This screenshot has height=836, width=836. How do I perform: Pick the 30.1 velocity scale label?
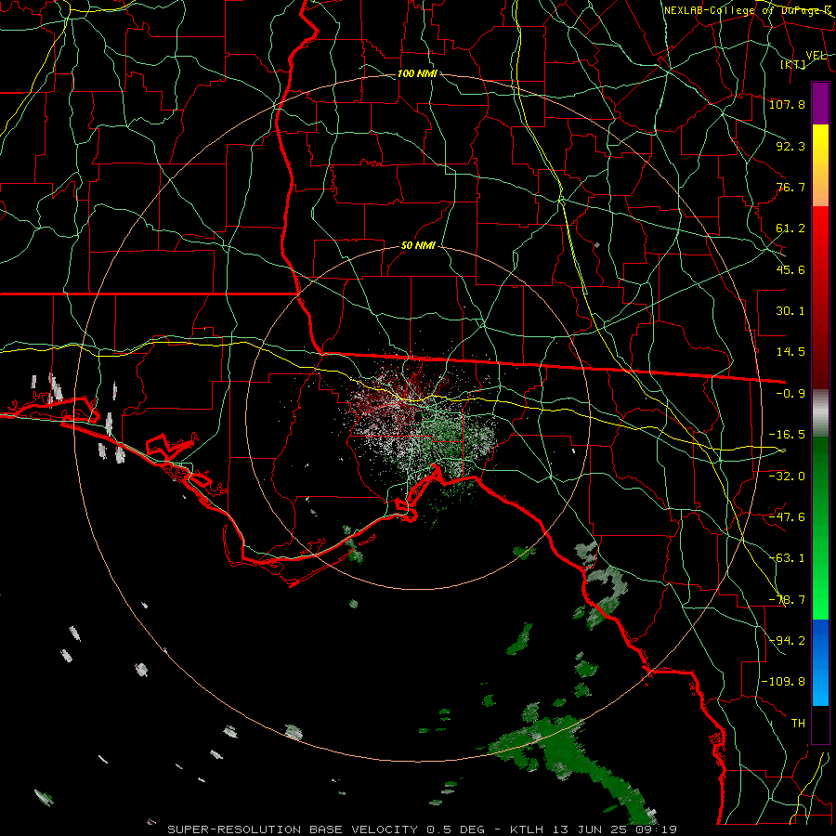[790, 311]
